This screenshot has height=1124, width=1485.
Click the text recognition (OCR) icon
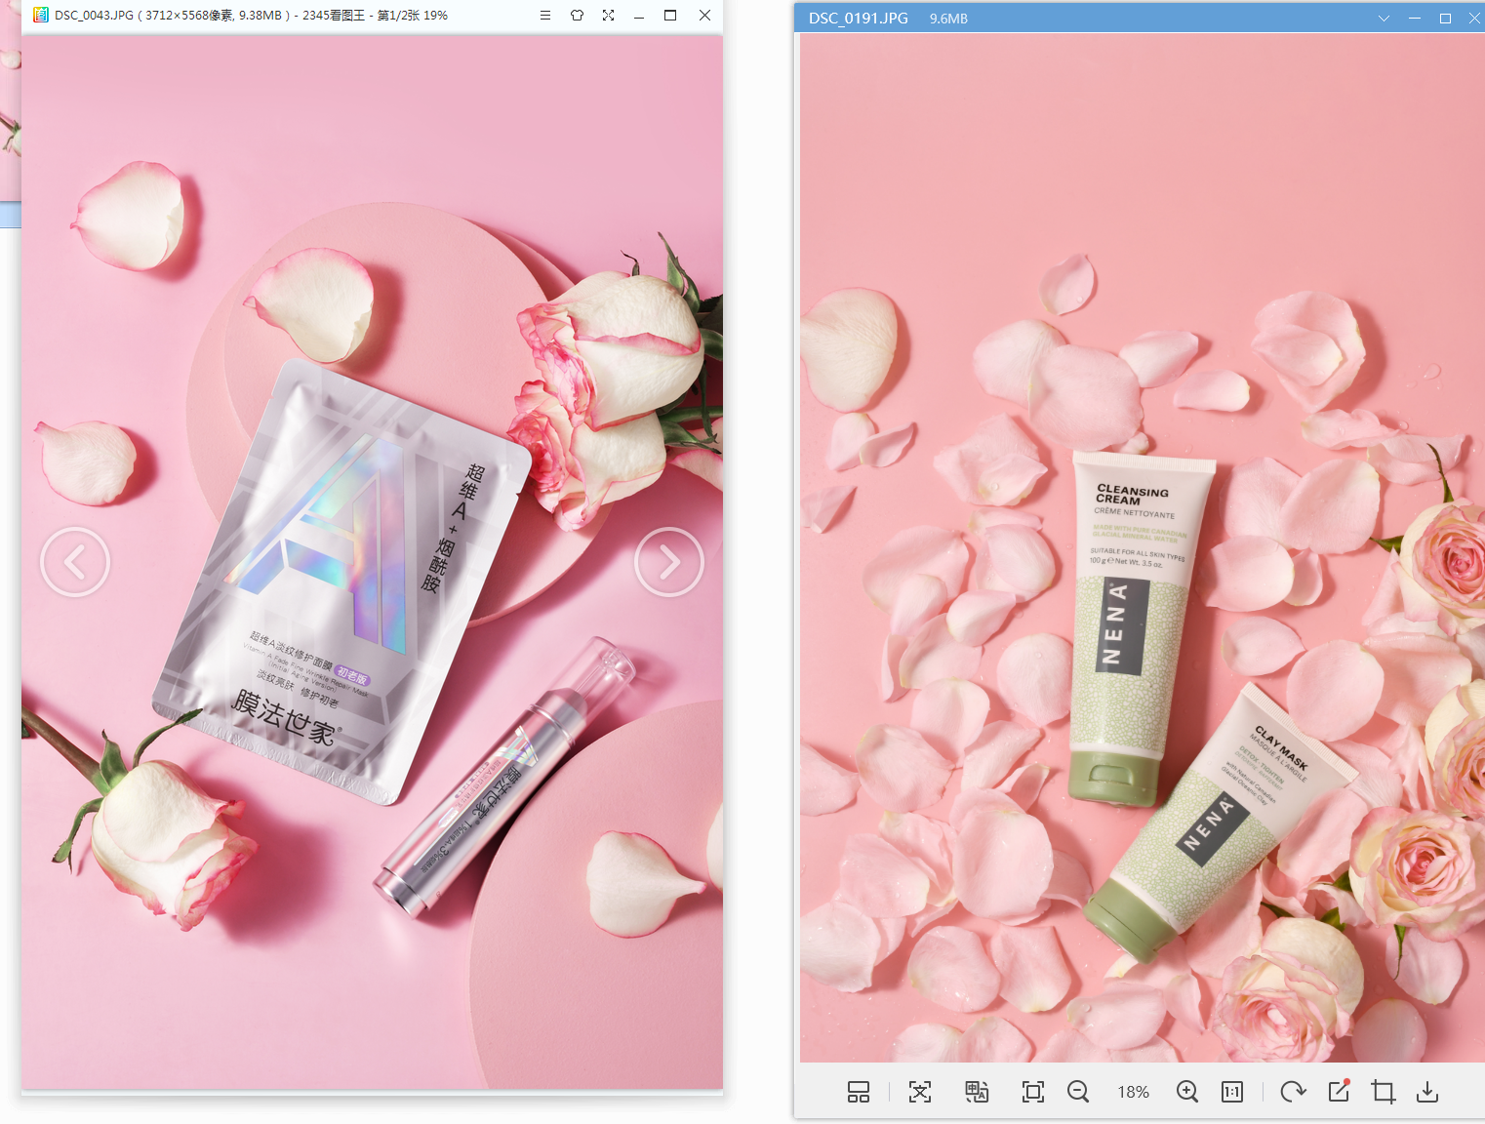pos(920,1092)
